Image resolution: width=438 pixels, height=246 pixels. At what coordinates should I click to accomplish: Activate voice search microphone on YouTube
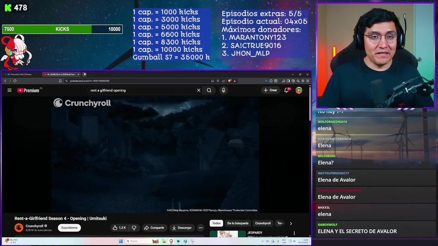[223, 90]
